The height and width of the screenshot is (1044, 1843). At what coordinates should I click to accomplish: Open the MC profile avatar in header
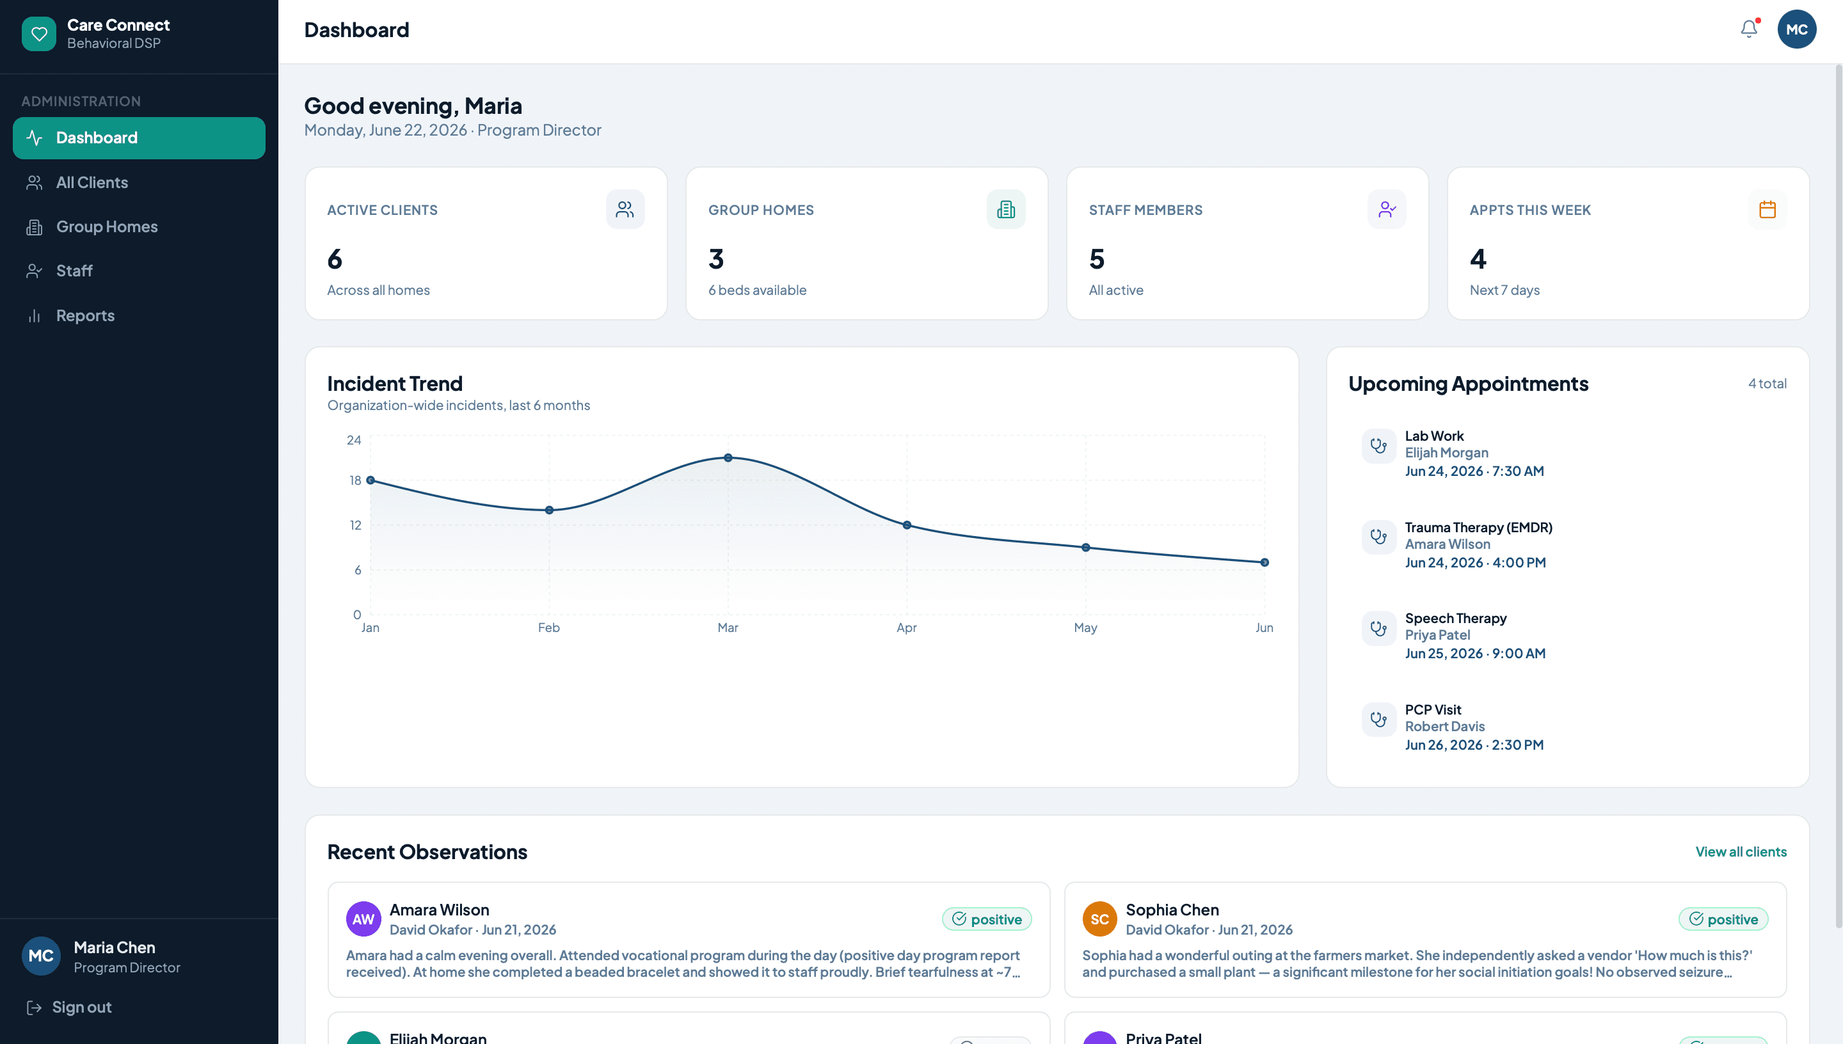coord(1796,29)
